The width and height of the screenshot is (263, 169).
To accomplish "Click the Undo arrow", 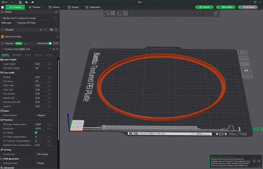I will 26,2.
